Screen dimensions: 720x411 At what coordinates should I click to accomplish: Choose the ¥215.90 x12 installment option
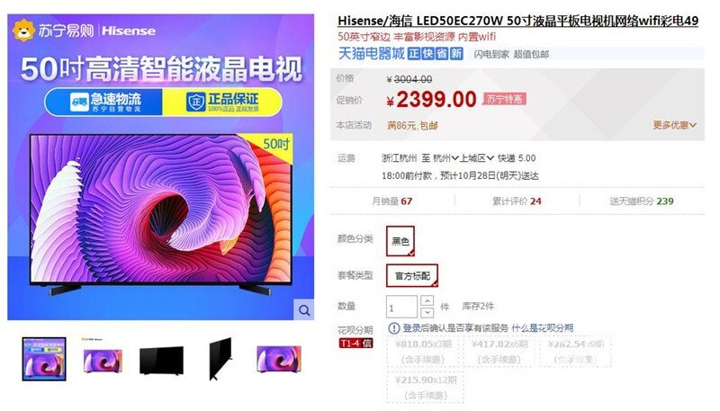(x=426, y=388)
